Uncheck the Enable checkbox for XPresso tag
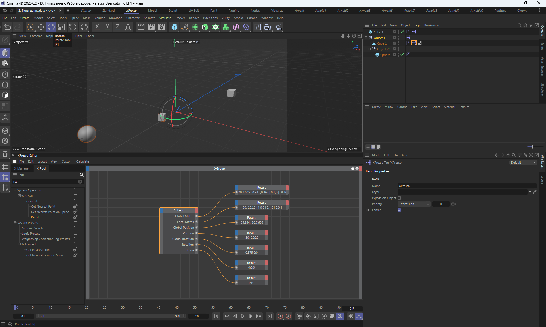This screenshot has width=546, height=327. (399, 210)
